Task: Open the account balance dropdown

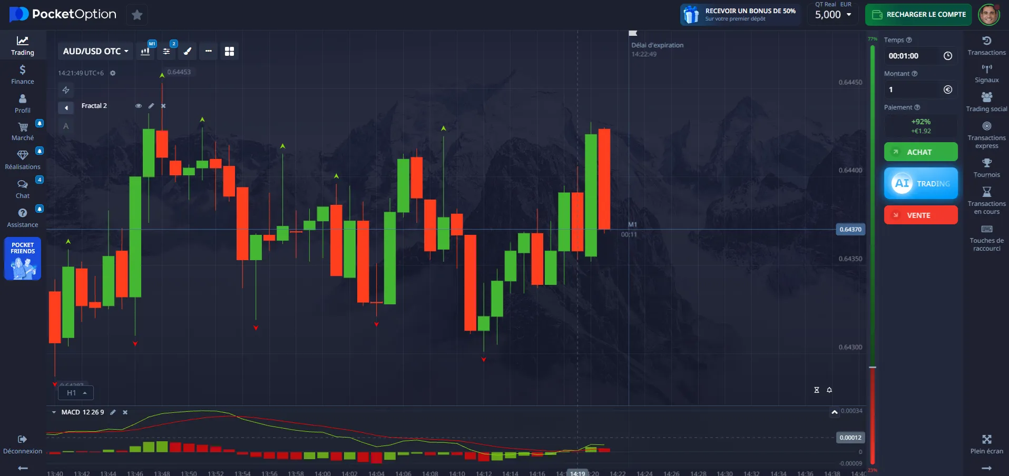Action: pos(833,15)
